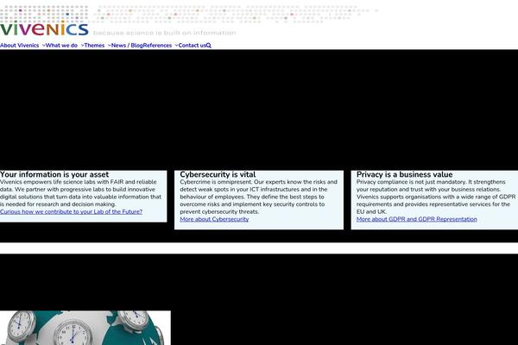This screenshot has width=518, height=345.
Task: Click the 'Privacy is a business value' heading
Action: 404,174
